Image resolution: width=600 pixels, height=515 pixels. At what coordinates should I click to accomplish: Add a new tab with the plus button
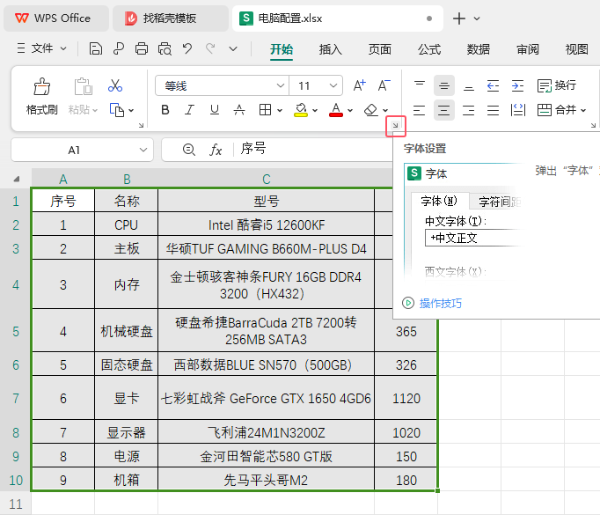[459, 18]
